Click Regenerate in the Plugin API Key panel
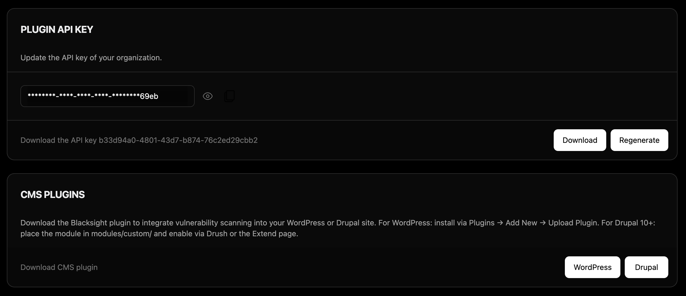686x296 pixels. point(639,140)
